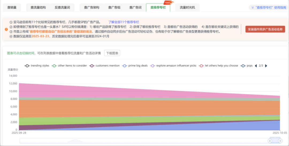Viewport: 289px width, 146px height.
Task: Go to previous legend page arrow
Action: (256, 66)
